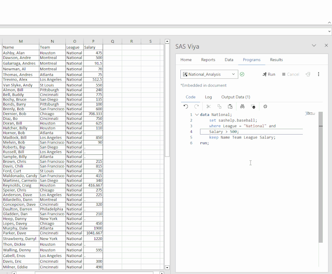Expand the formula bar chevron
Image resolution: width=332 pixels, height=274 pixels.
(329, 31)
